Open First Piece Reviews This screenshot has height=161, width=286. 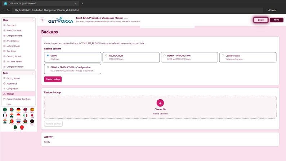[18, 62]
